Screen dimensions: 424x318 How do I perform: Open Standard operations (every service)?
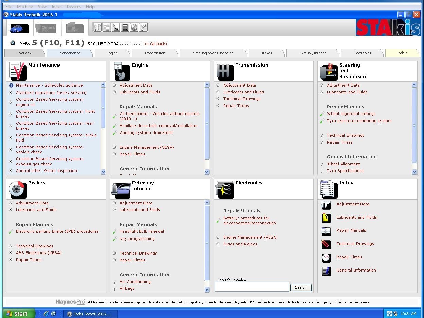click(x=51, y=93)
